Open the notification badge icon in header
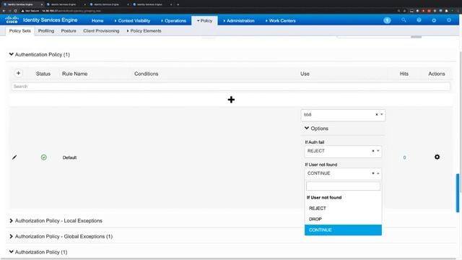Image resolution: width=462 pixels, height=260 pixels. 387,20
